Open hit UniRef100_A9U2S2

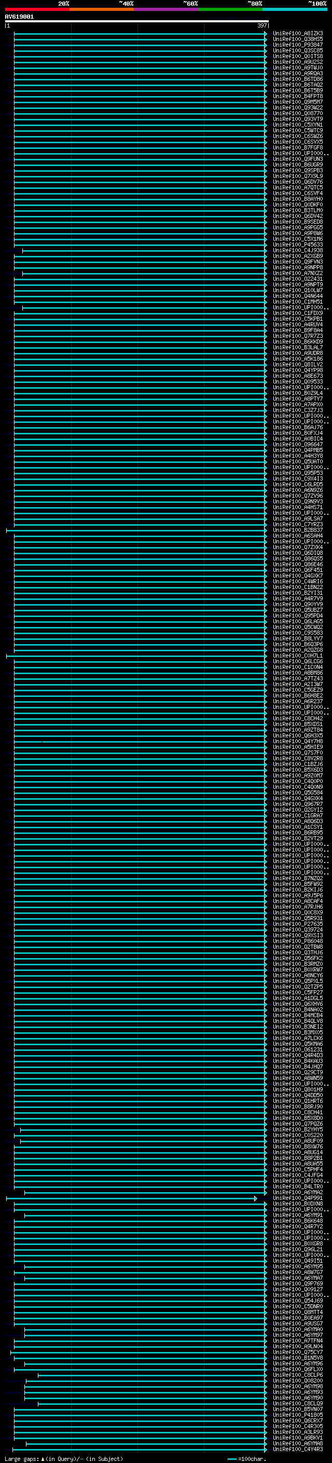click(298, 62)
